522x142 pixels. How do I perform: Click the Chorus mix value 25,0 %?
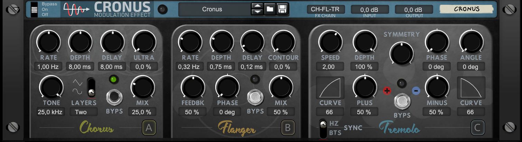click(142, 112)
